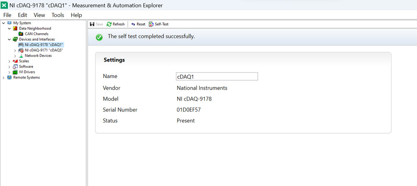Click the Refresh toolbar button
The height and width of the screenshot is (186, 417).
pos(116,24)
